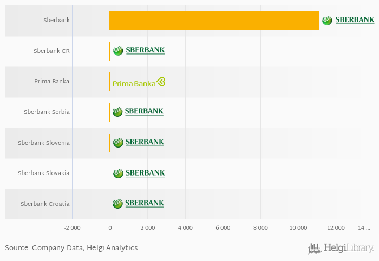This screenshot has height=261, width=379.
Task: Click the HelgiLibrary logo
Action: coord(341,249)
